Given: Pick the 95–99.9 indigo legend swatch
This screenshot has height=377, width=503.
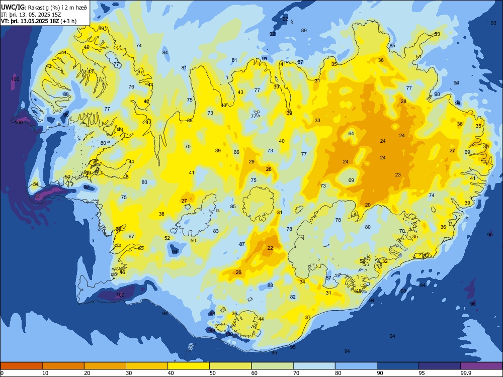Looking at the screenshot, I should (440, 366).
